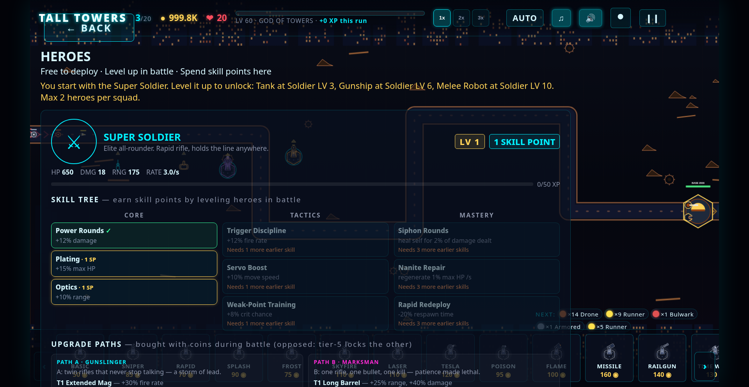Select locked Nanite Repair skill
Screen dimensions: 749x387
pyautogui.click(x=477, y=277)
